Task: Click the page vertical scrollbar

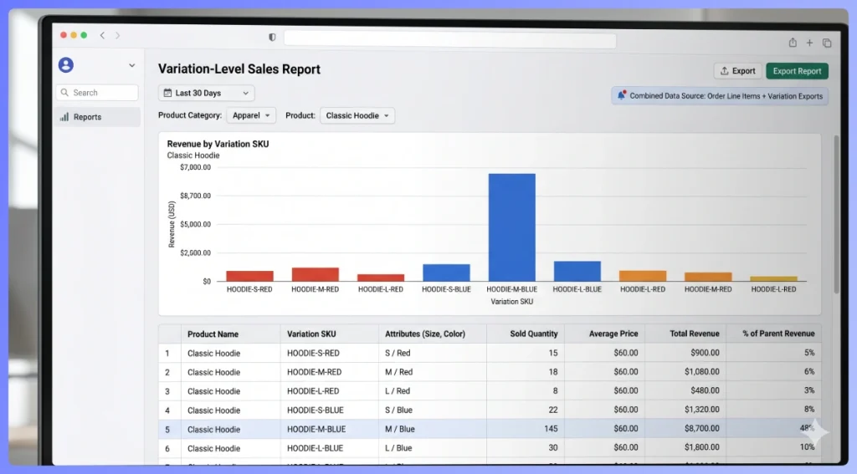Action: 836,214
